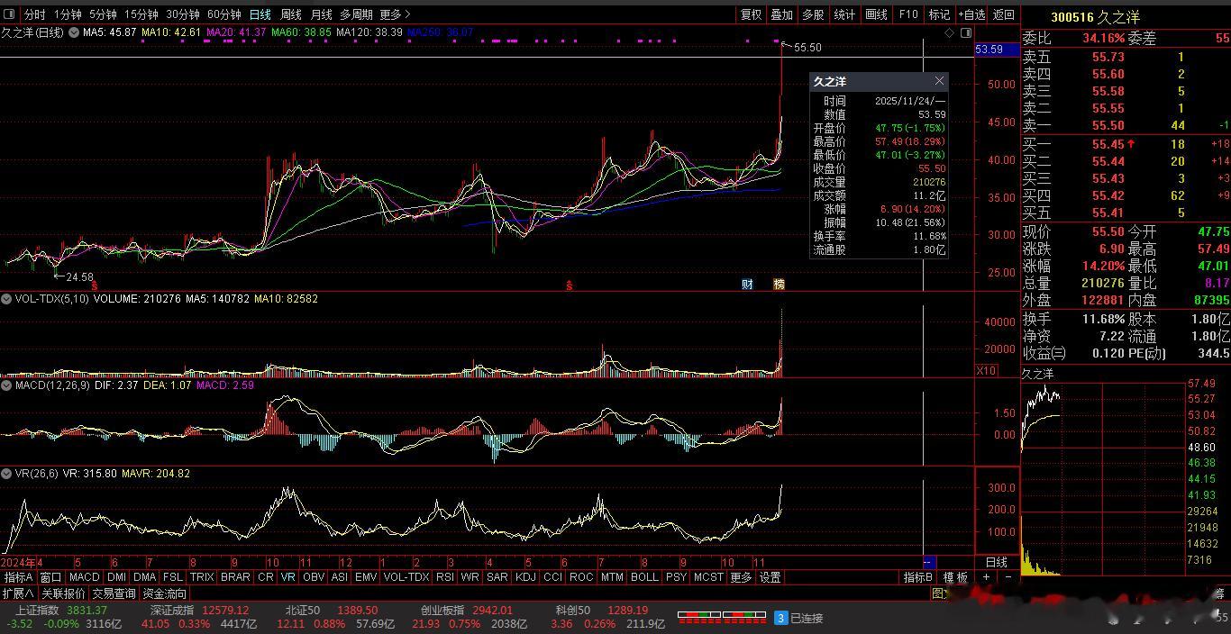
Task: Close the 久之洋 data popup
Action: (x=939, y=81)
